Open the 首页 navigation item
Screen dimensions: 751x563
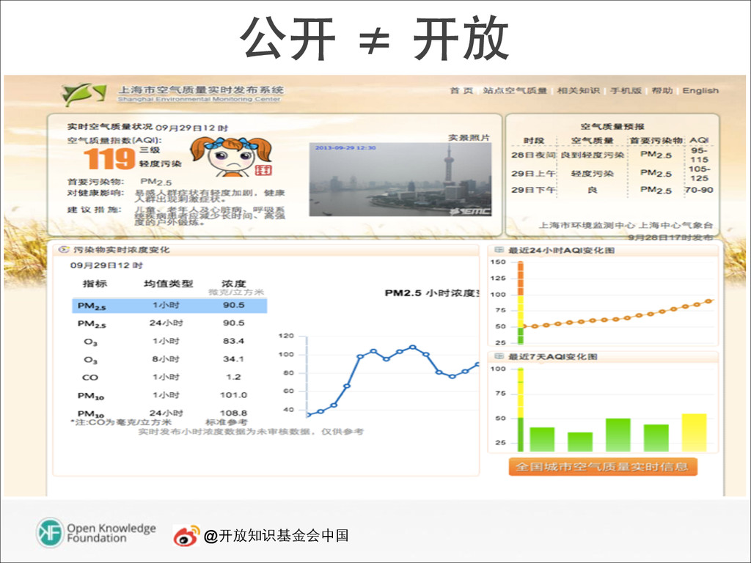click(461, 90)
